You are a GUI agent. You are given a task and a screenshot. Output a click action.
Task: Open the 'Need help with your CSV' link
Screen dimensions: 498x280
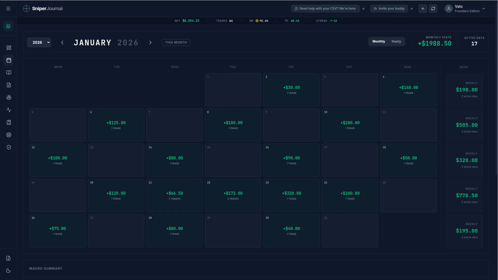(326, 9)
